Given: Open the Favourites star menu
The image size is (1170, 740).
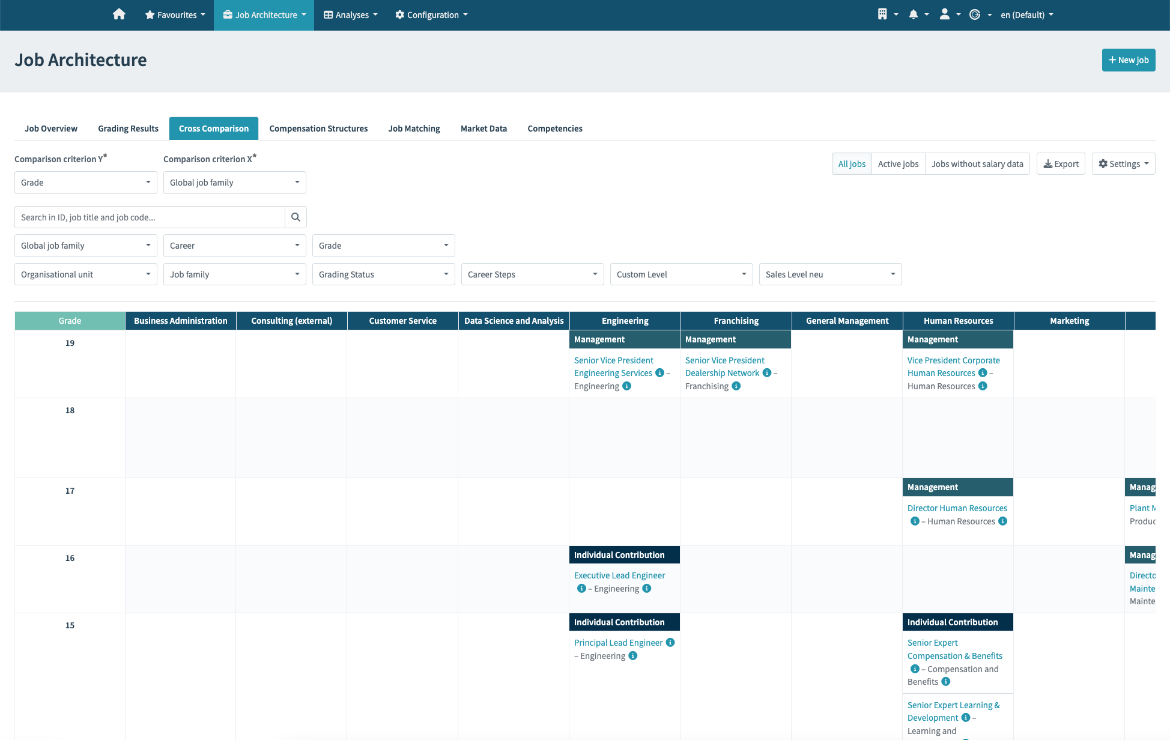Looking at the screenshot, I should 175,15.
